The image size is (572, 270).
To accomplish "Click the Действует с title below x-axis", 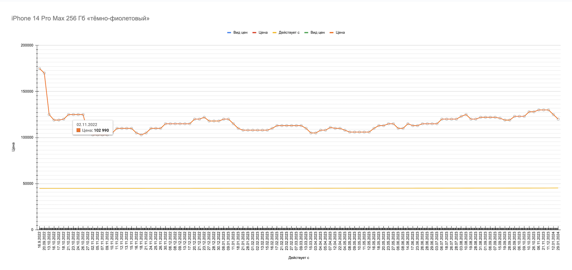I will 299,257.
